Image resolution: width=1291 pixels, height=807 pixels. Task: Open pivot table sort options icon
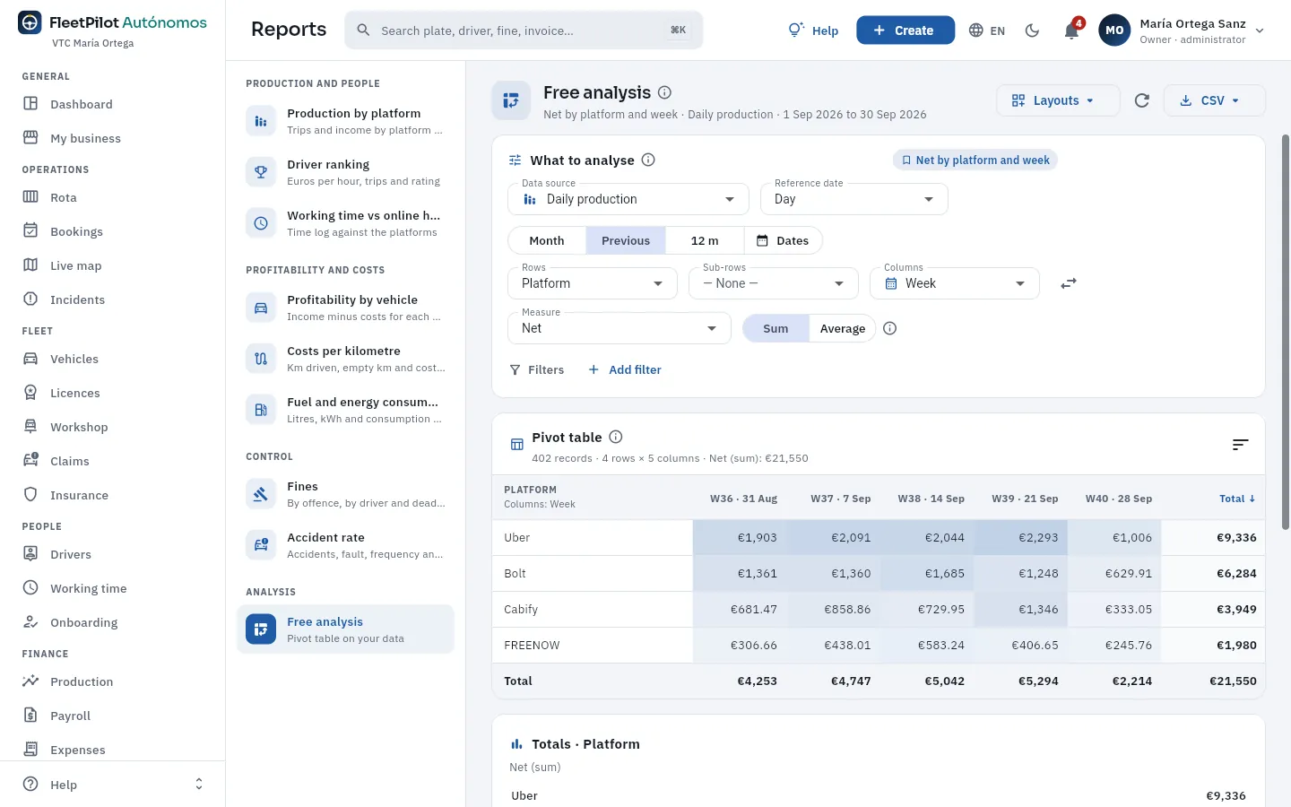[1240, 445]
